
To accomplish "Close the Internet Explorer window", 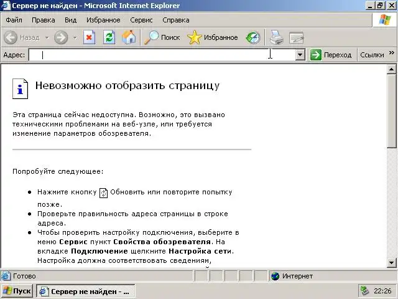I will click(x=392, y=6).
